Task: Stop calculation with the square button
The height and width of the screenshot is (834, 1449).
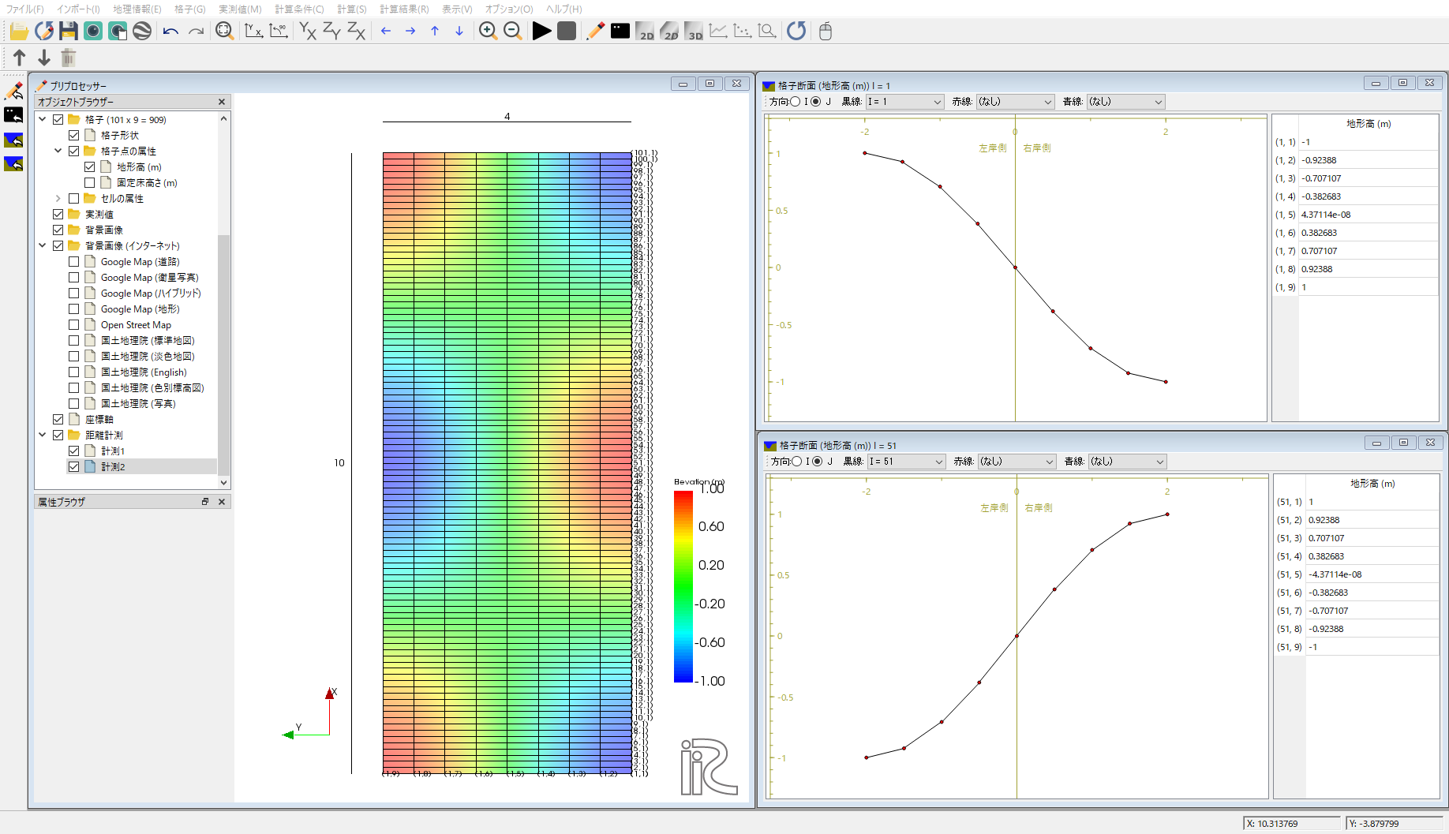Action: [567, 31]
